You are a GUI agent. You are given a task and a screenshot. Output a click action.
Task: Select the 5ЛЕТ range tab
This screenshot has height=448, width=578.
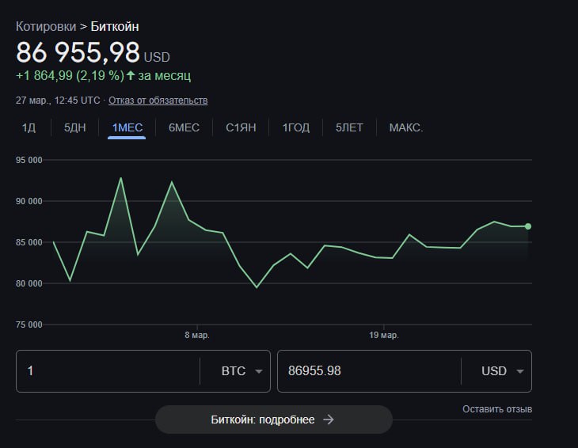[349, 128]
